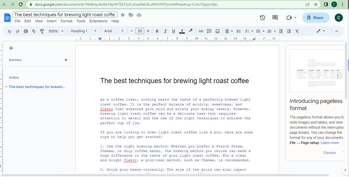Toggle italic formatting
This screenshot has height=177, width=349.
[165, 31]
